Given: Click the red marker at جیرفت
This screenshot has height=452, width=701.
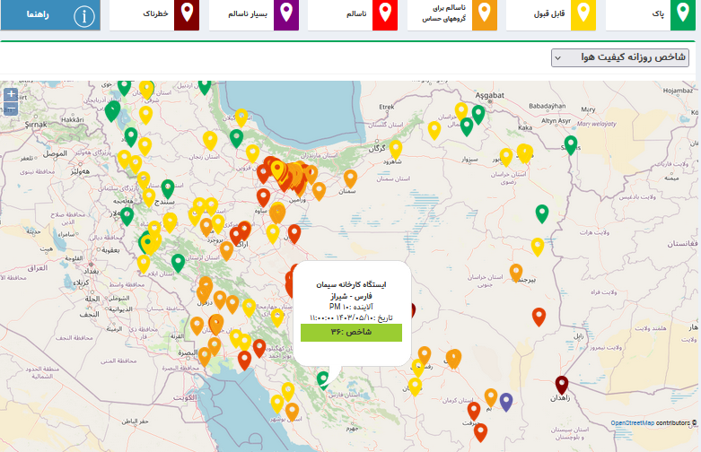Looking at the screenshot, I should click(474, 411).
